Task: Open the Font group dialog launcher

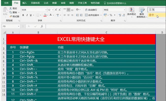Action: click(61, 21)
